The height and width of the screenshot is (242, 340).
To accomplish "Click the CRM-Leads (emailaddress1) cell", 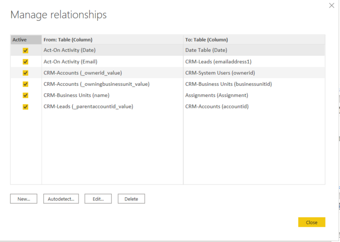I will coord(254,62).
